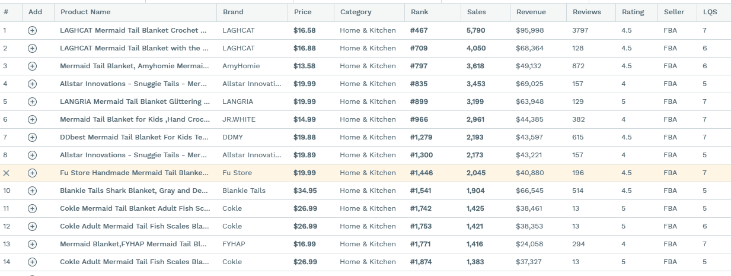This screenshot has height=276, width=731.
Task: Click the Rating column header
Action: tap(633, 12)
